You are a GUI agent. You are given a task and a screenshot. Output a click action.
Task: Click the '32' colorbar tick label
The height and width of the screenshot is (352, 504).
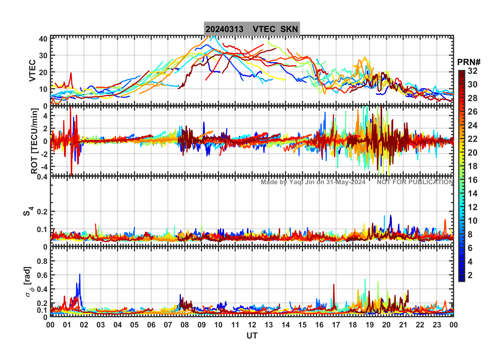[x=473, y=71]
